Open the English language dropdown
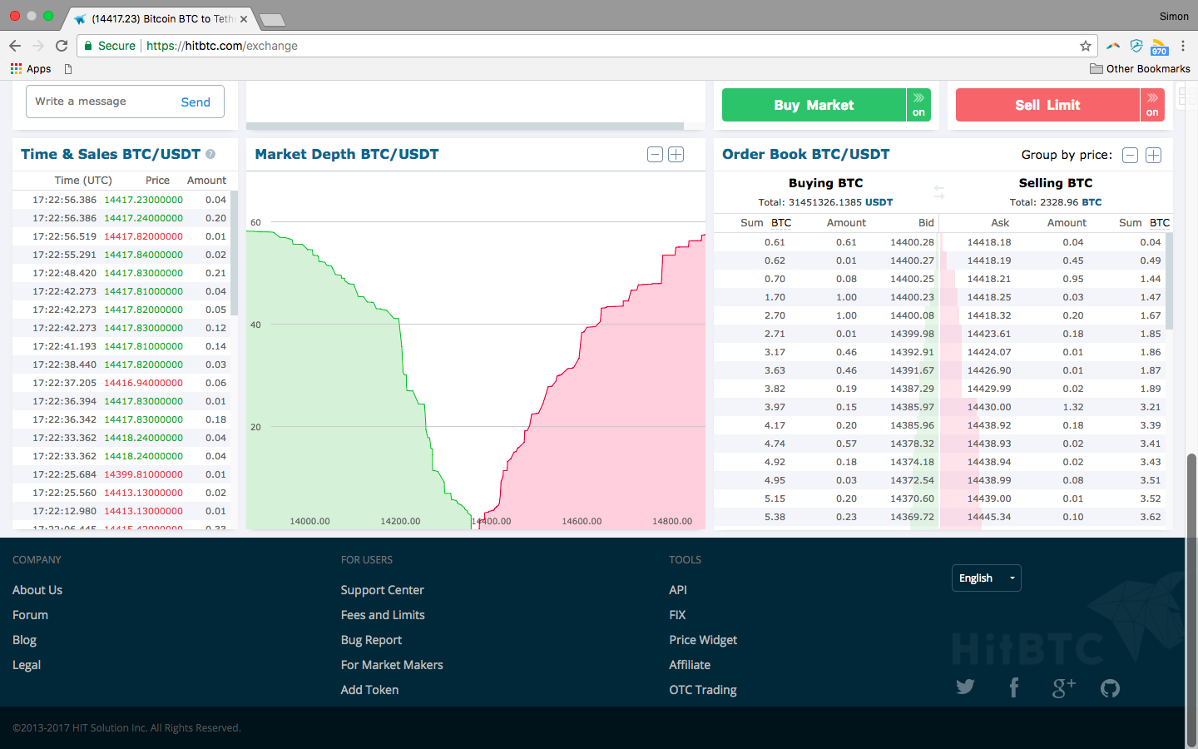The image size is (1198, 749). coord(986,578)
